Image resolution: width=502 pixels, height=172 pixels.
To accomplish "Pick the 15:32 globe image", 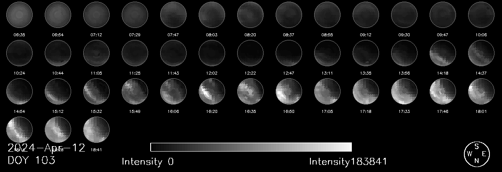I will (x=96, y=91).
